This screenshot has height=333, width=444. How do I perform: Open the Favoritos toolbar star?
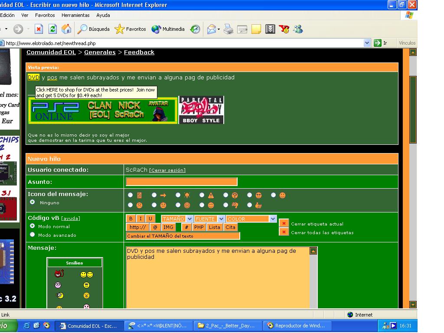pyautogui.click(x=131, y=29)
